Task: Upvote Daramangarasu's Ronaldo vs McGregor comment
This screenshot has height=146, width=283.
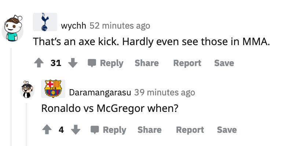Action: pos(47,130)
